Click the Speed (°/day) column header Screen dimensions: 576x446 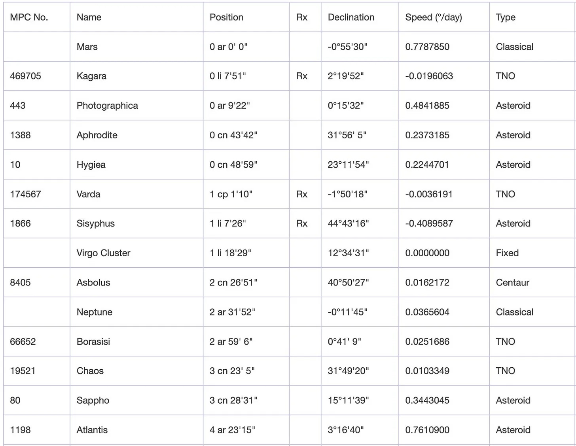[x=434, y=17]
